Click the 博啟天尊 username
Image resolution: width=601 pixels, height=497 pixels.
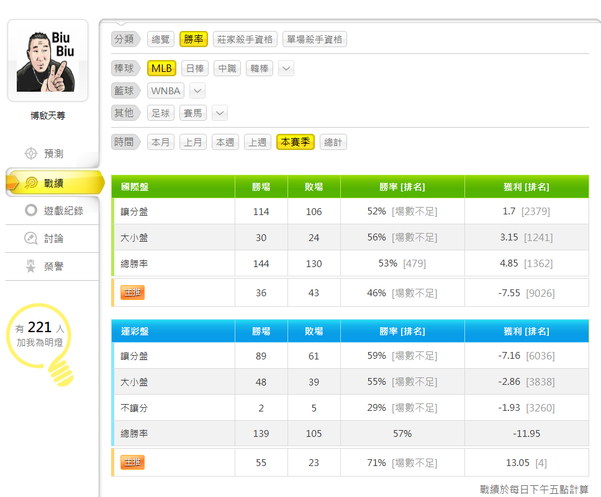click(x=48, y=115)
